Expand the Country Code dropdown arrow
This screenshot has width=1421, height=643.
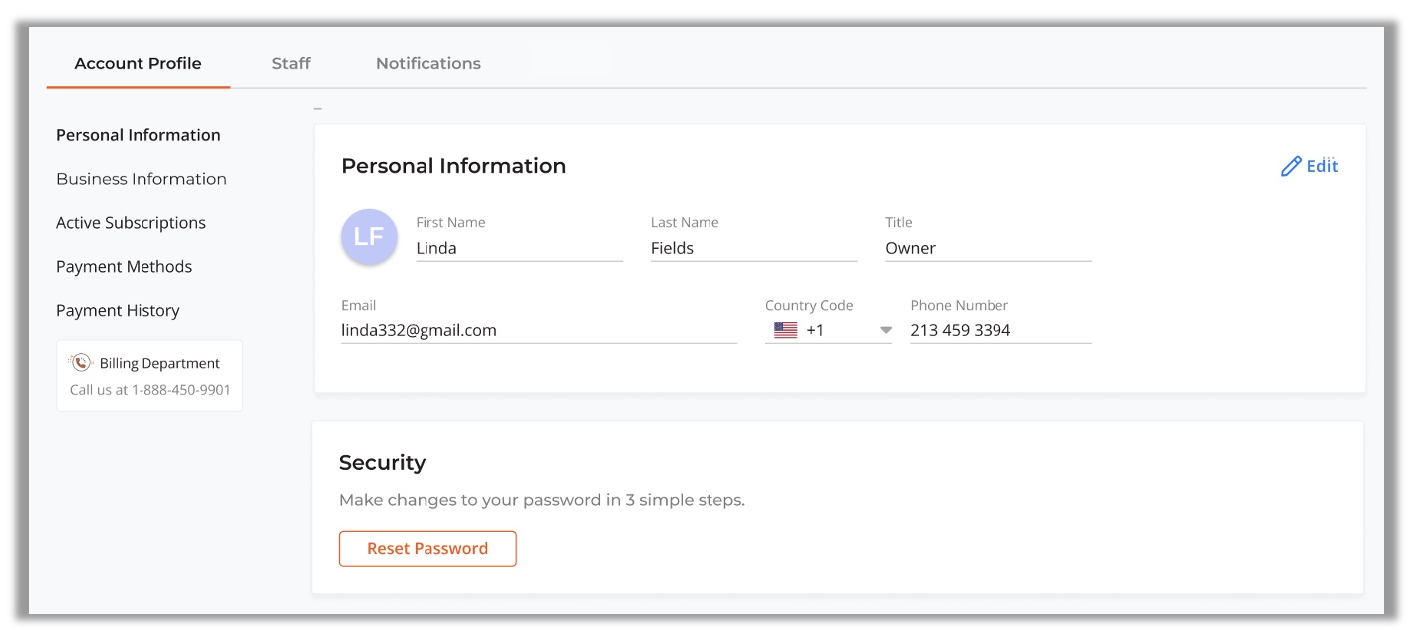tap(885, 331)
